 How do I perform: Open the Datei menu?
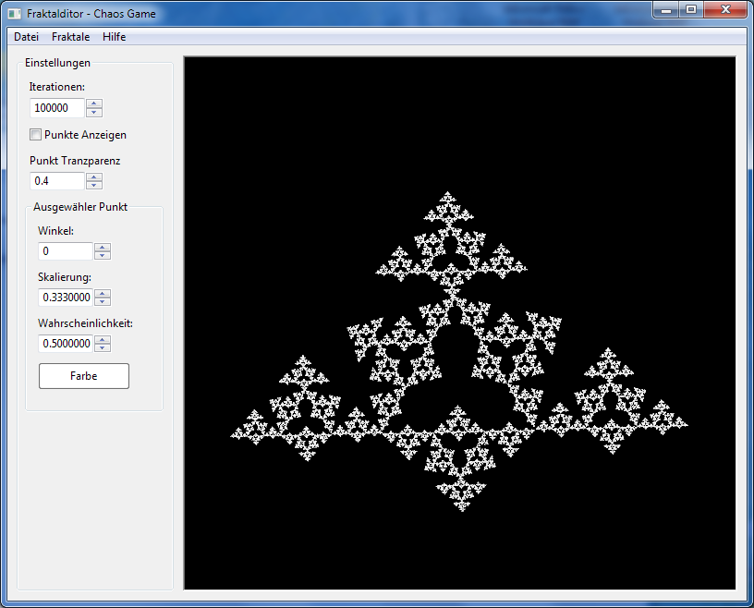[26, 37]
